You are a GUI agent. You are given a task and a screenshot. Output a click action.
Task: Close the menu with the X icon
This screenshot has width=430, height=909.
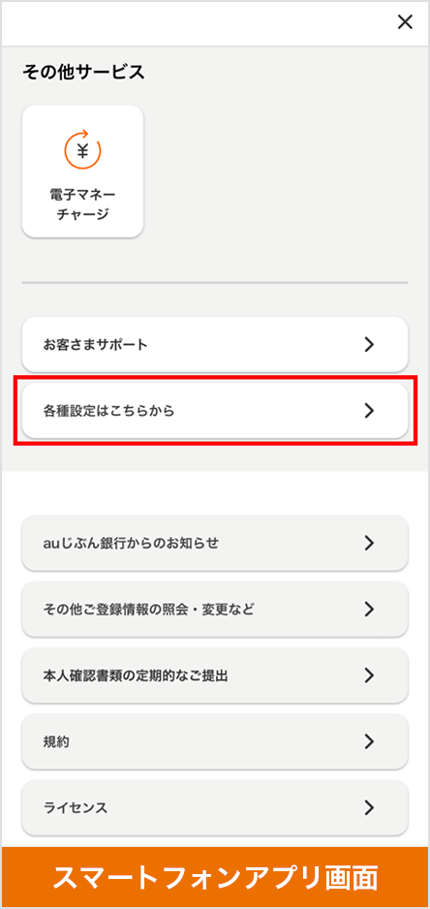coord(405,22)
